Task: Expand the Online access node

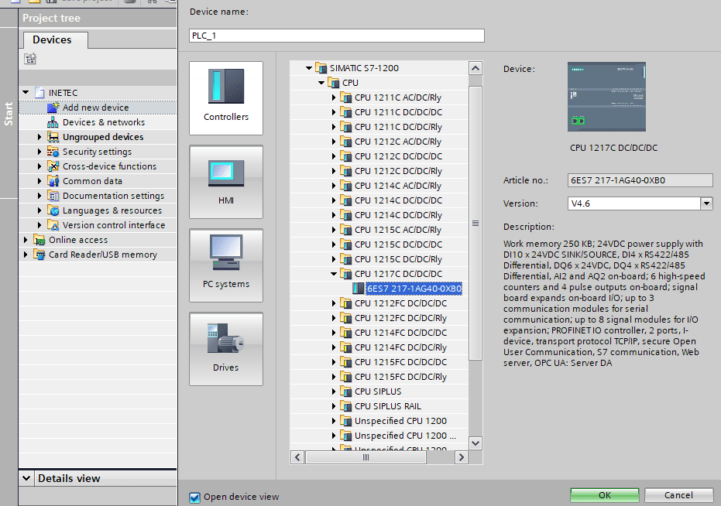Action: (26, 240)
